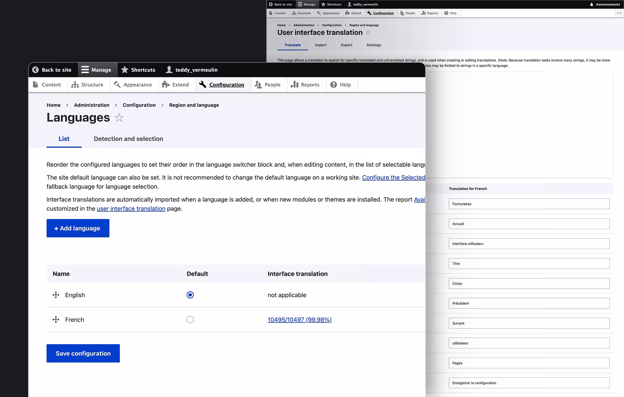Star the User interface translation page
624x397 pixels.
(368, 33)
